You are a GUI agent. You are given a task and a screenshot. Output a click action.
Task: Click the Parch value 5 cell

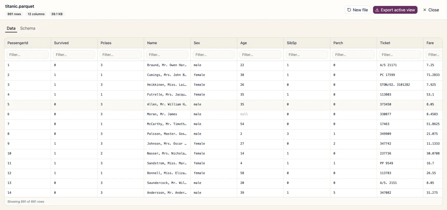point(354,193)
